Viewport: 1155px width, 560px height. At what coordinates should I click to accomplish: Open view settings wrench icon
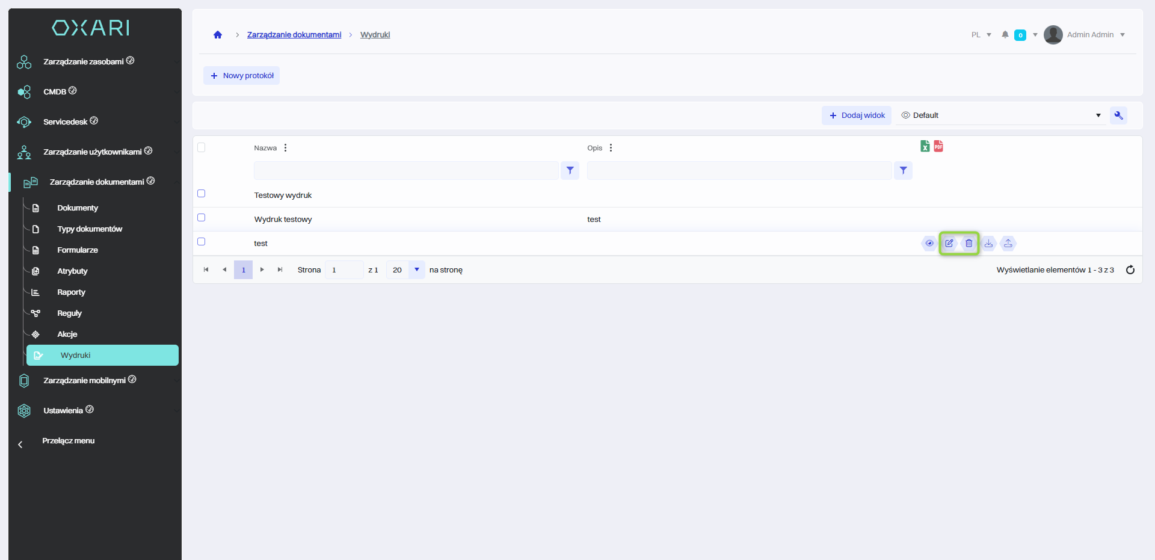click(x=1118, y=115)
